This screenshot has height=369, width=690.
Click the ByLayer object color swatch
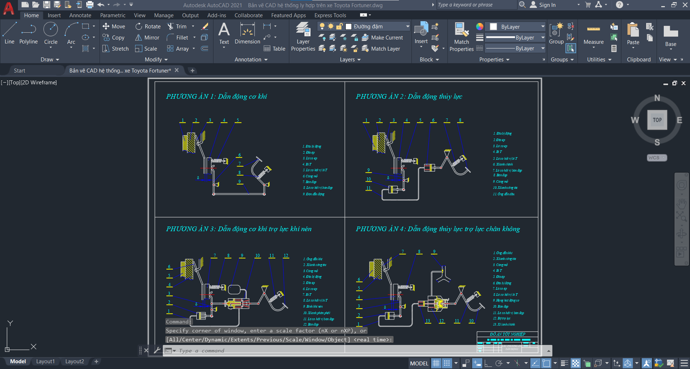493,27
